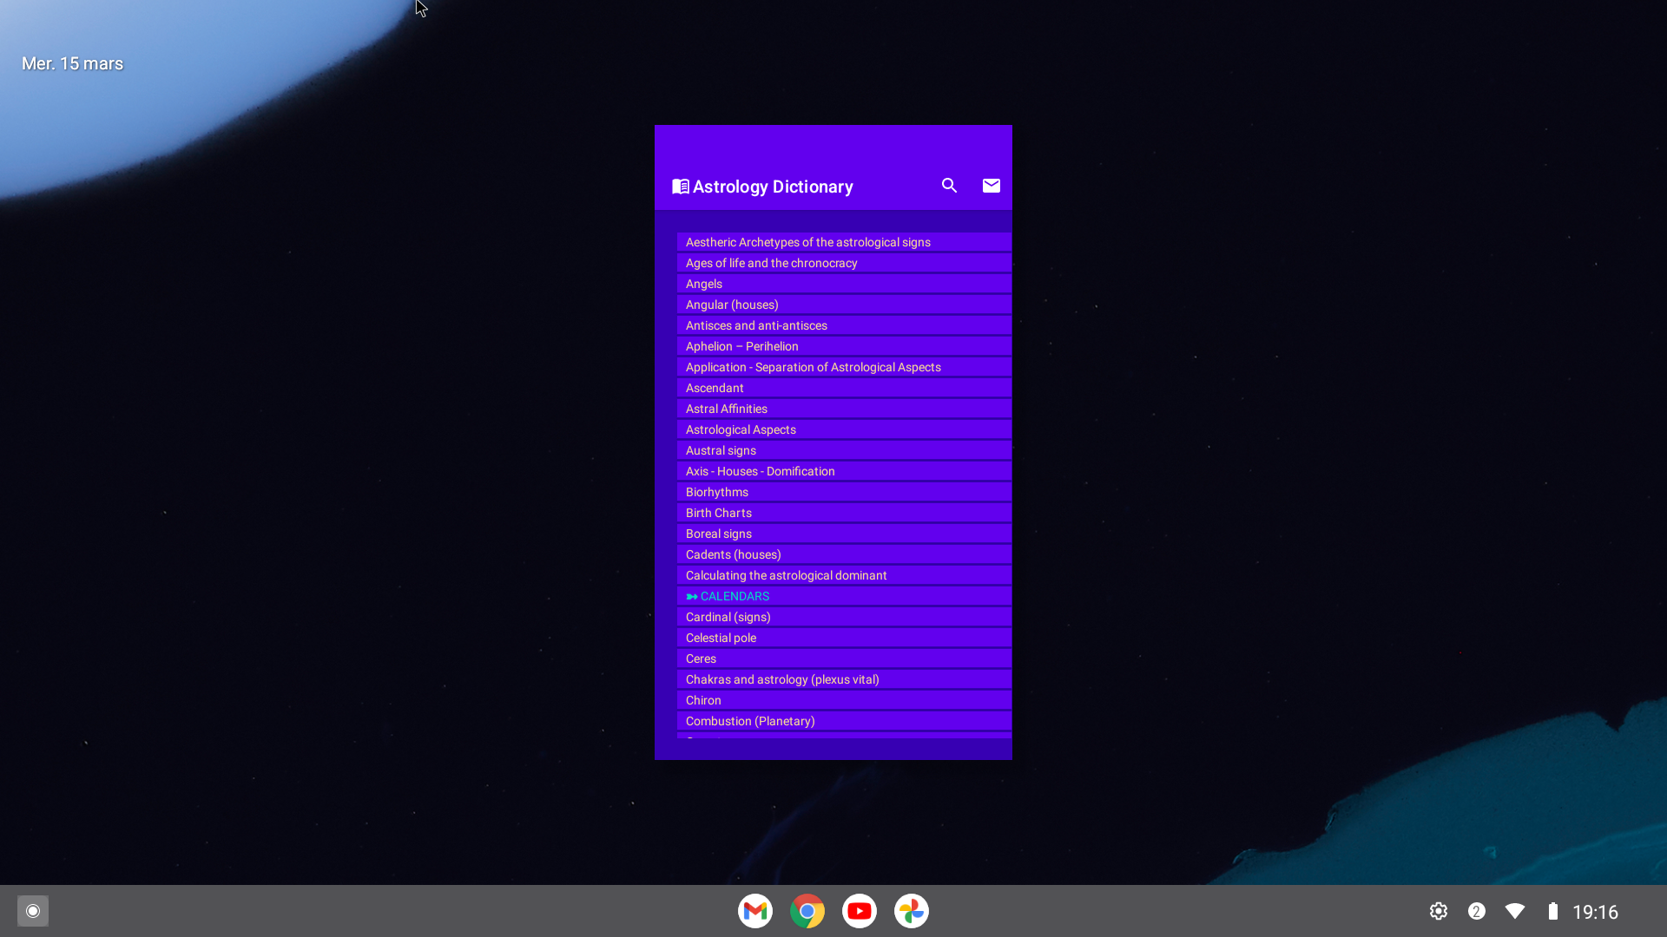The width and height of the screenshot is (1667, 937).
Task: Launch Chrome from the shelf
Action: (x=807, y=911)
